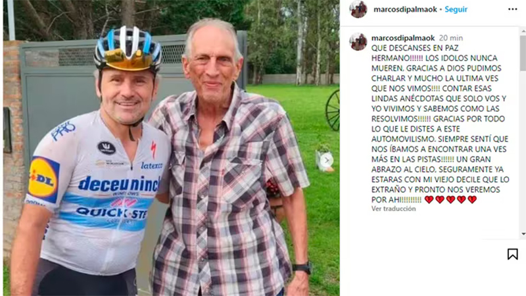This screenshot has height=296, width=526.
Task: Click the scrollbar up arrow in the comments
Action: (x=523, y=31)
